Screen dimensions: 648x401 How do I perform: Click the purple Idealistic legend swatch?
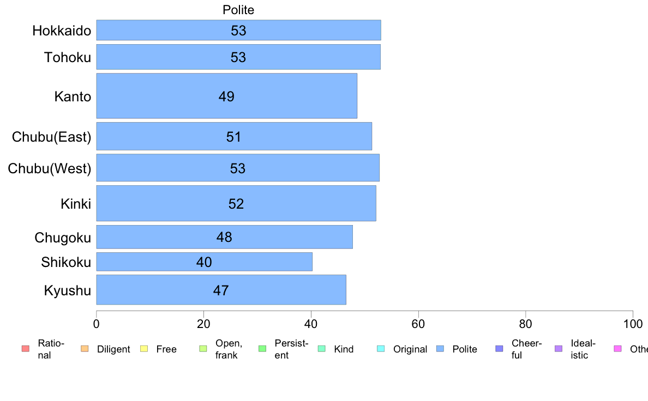[x=559, y=349]
